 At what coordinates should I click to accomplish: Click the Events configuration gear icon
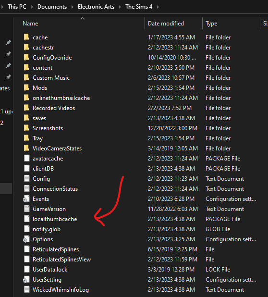click(26, 198)
